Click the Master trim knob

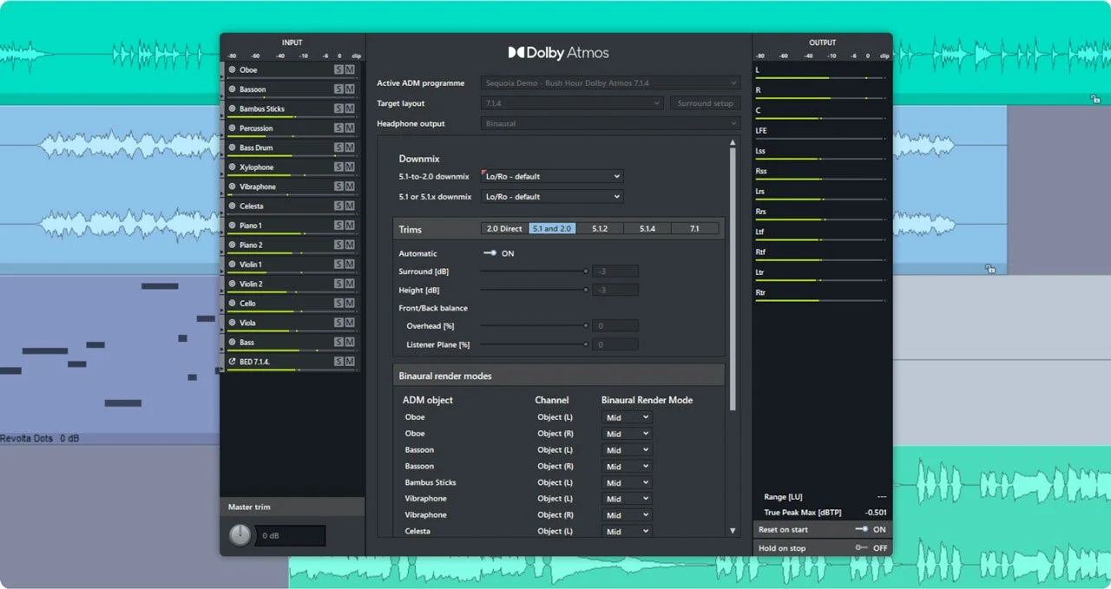click(x=240, y=536)
